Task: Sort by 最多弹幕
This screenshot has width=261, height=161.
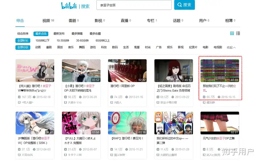Action: pyautogui.click(x=77, y=34)
